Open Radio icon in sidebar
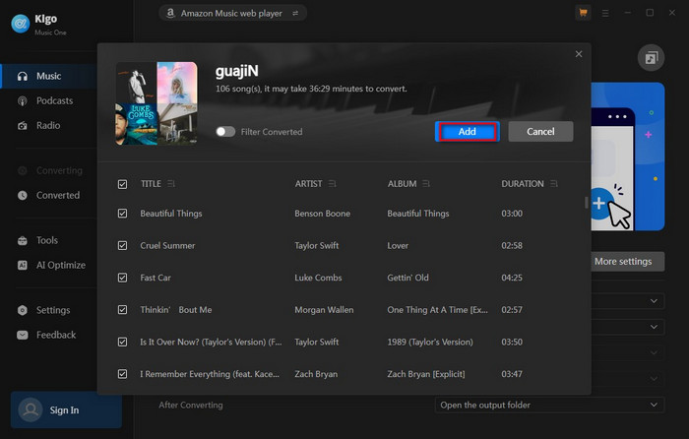 pos(23,126)
